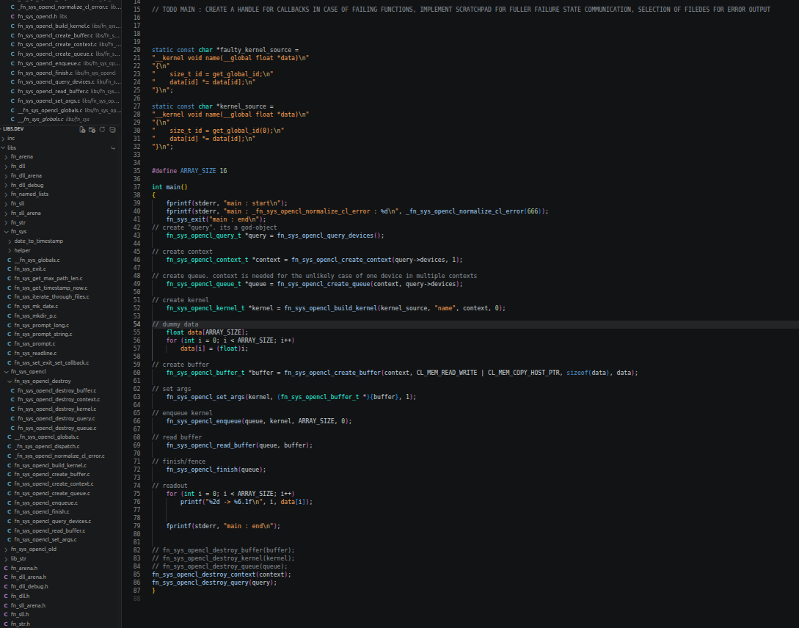Open fn_sll.h header file
Image resolution: width=799 pixels, height=628 pixels.
tap(19, 614)
